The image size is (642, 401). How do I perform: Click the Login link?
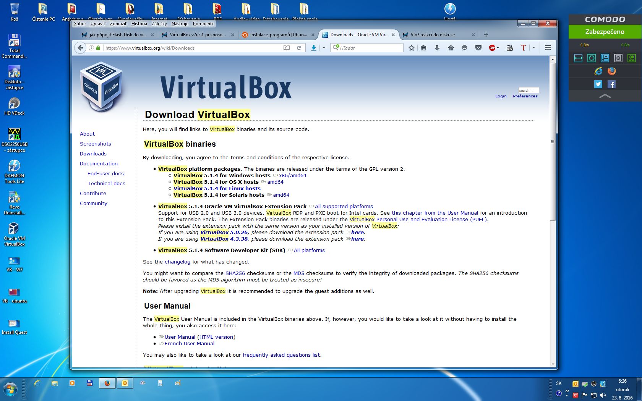point(501,96)
